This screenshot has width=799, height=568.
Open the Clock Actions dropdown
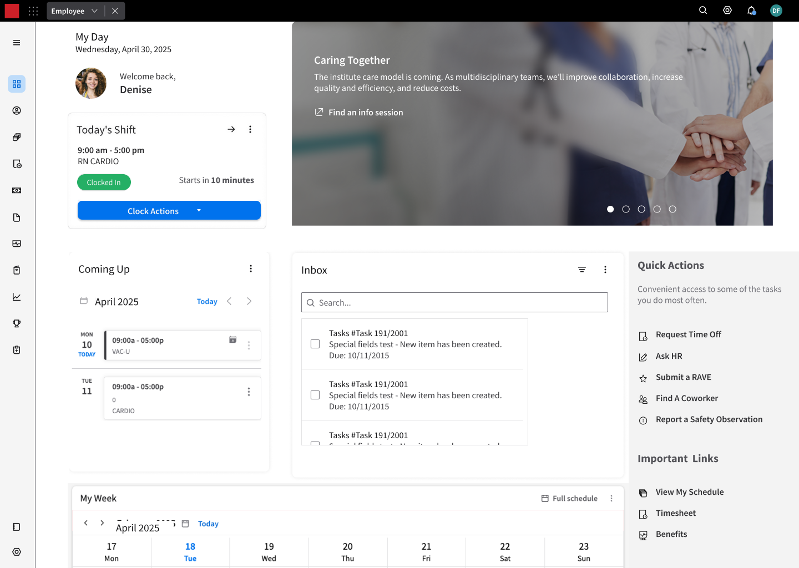pyautogui.click(x=169, y=211)
